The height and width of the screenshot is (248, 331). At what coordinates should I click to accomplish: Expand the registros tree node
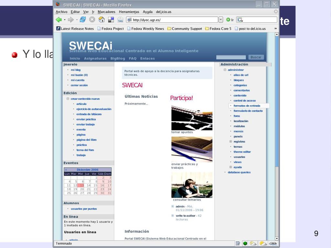pyautogui.click(x=230, y=141)
